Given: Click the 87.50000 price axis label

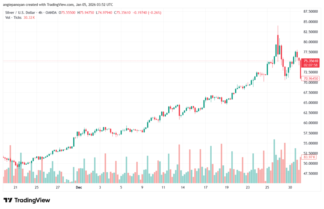Looking at the screenshot, I should coord(310,11).
